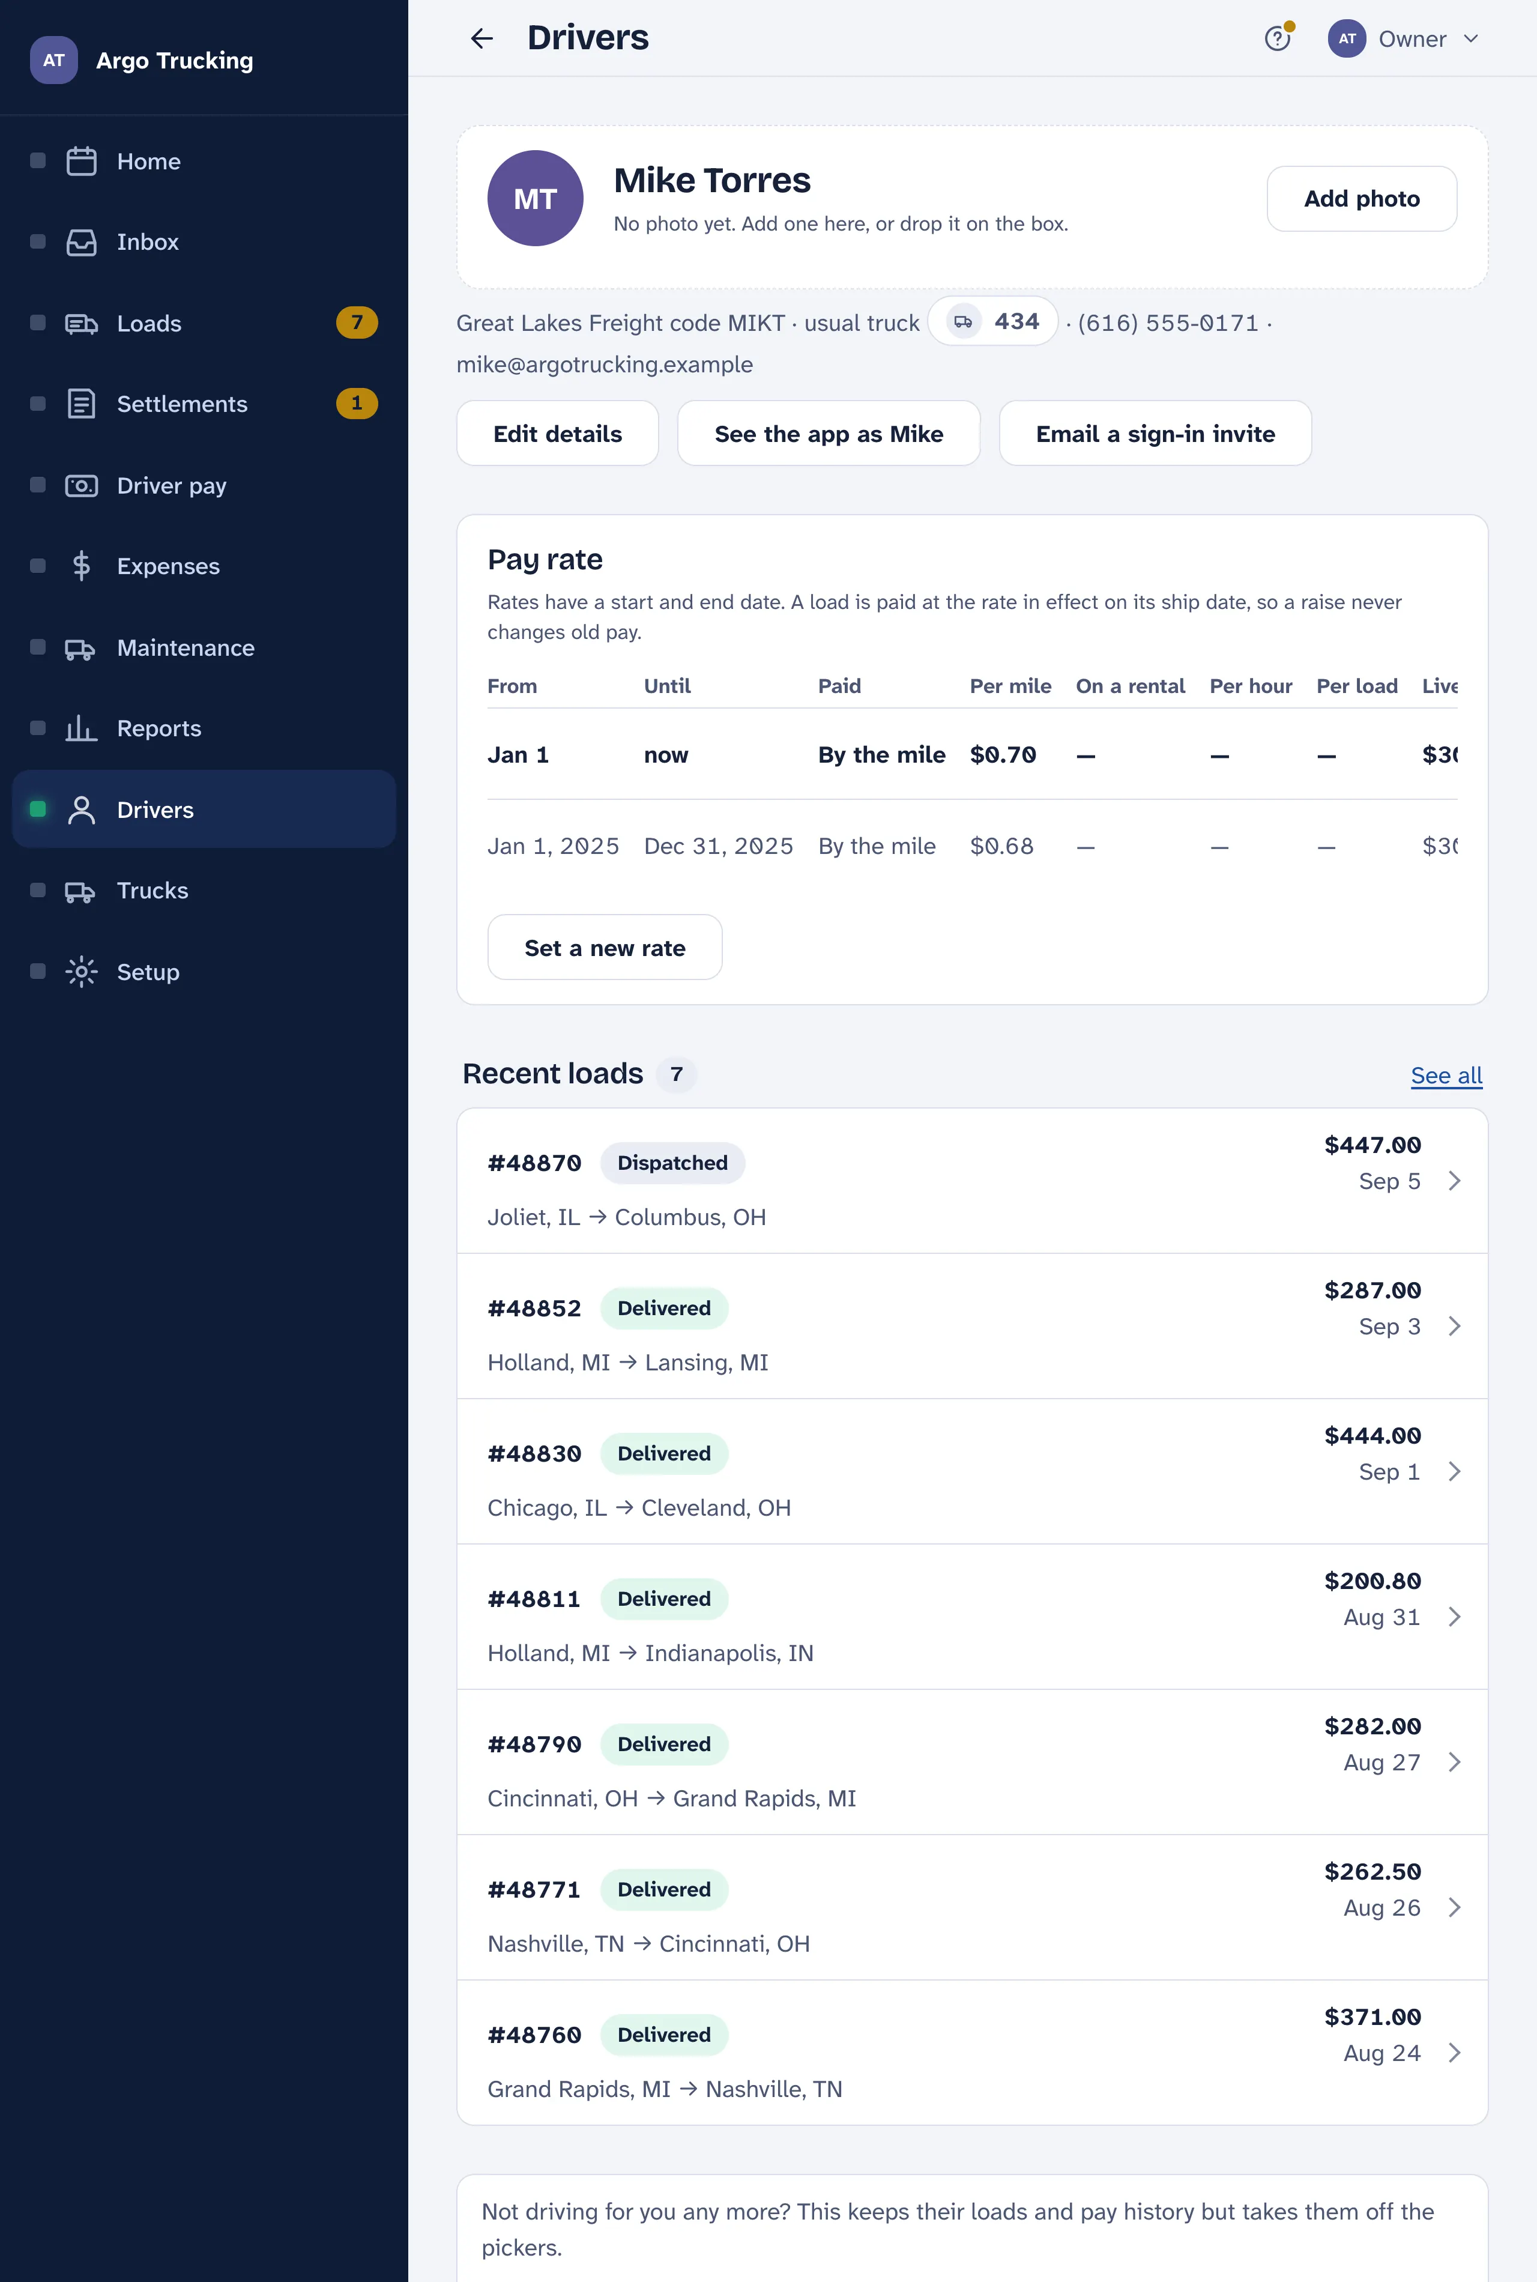
Task: Click the Reports bar chart icon
Action: click(82, 728)
